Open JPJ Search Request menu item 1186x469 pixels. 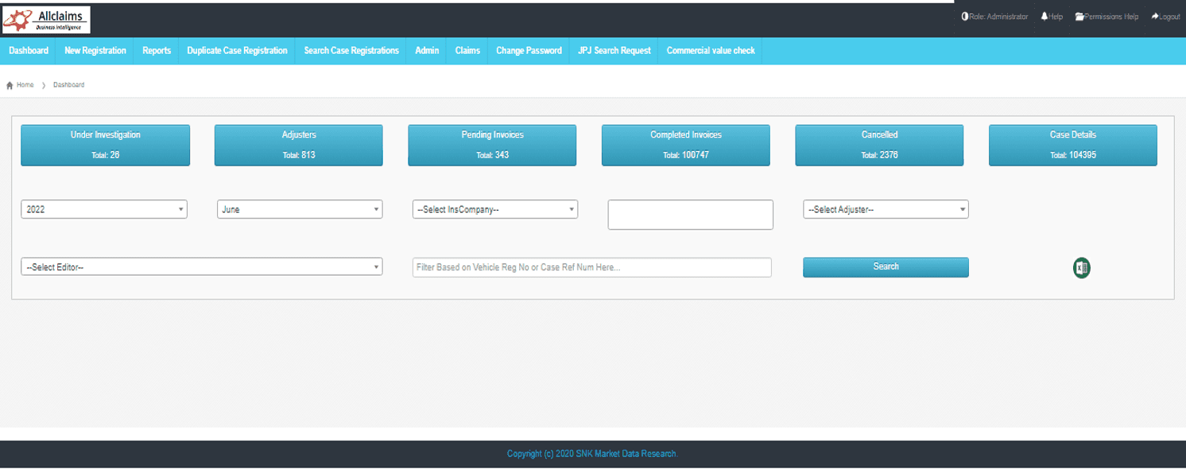614,51
